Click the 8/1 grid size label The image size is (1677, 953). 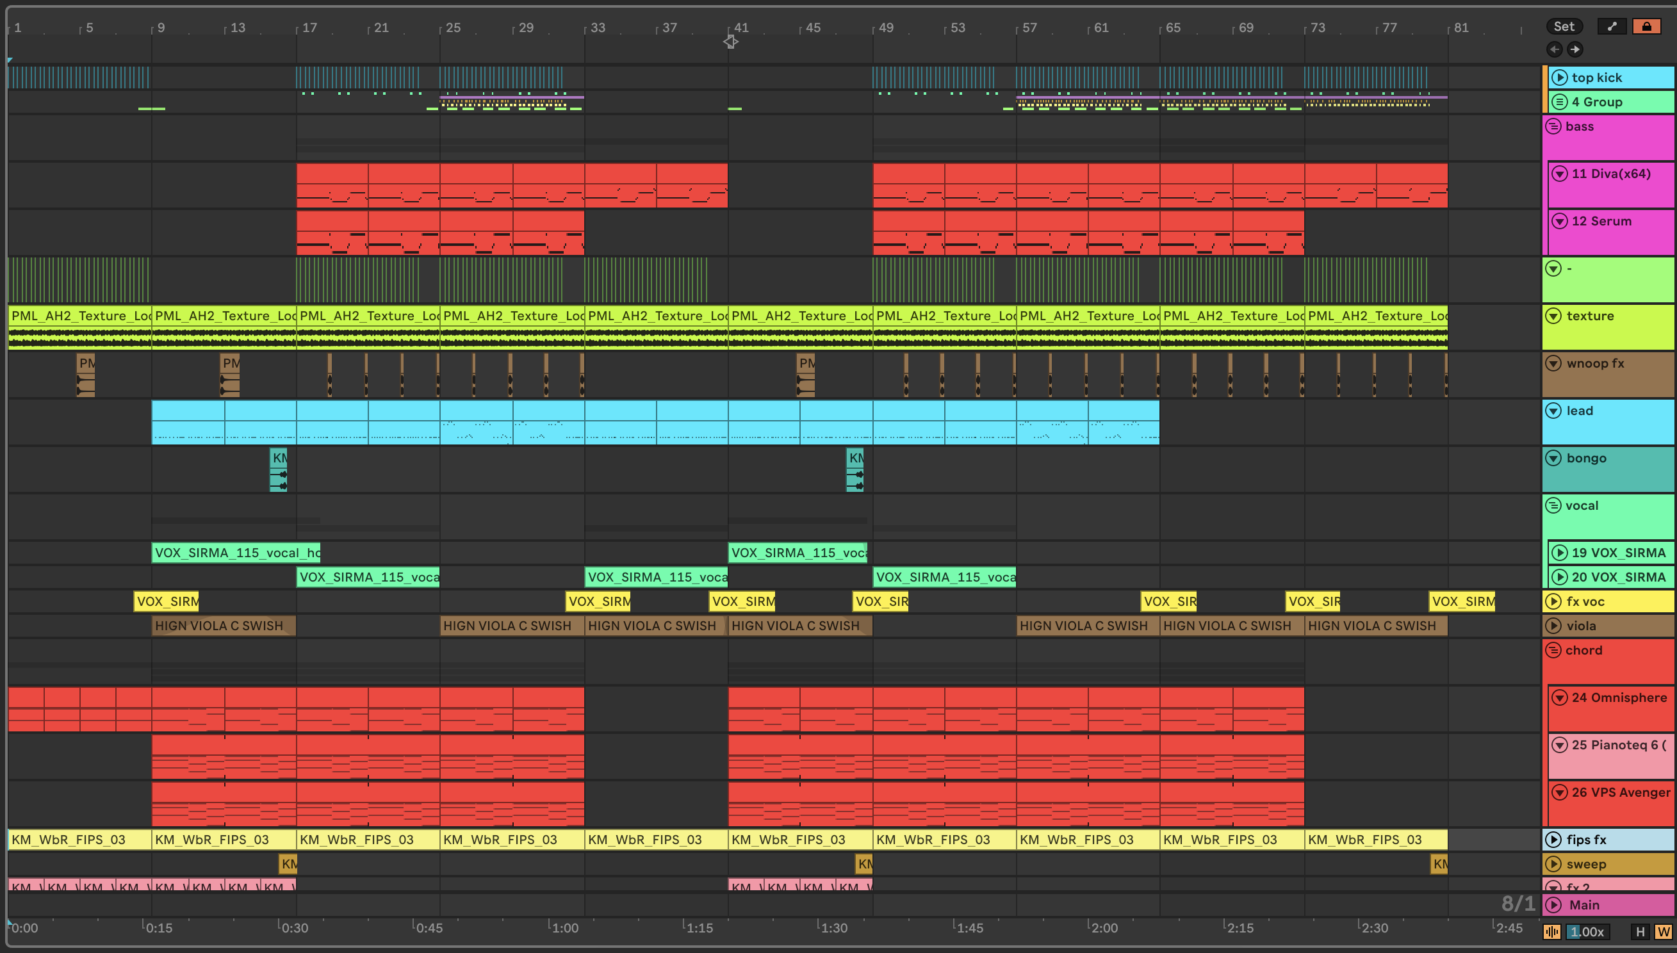(x=1518, y=904)
